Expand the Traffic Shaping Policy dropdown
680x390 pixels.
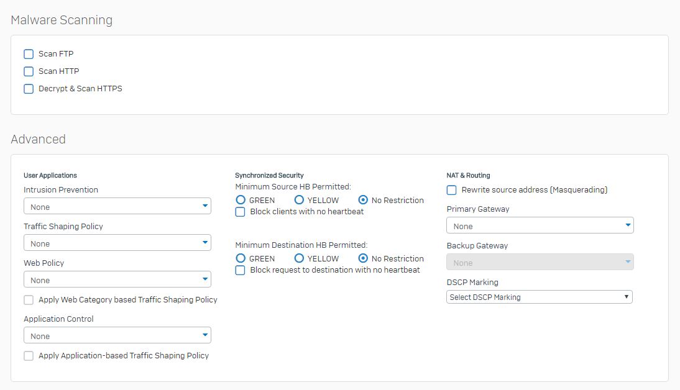[117, 243]
